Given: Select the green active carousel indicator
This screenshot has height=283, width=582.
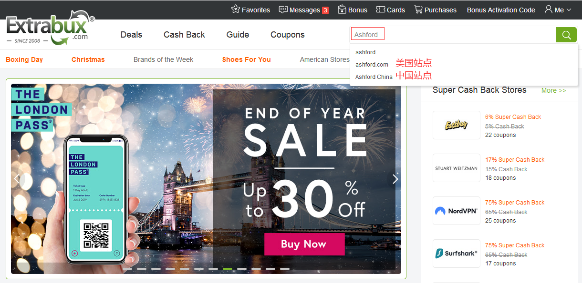Looking at the screenshot, I should [228, 269].
